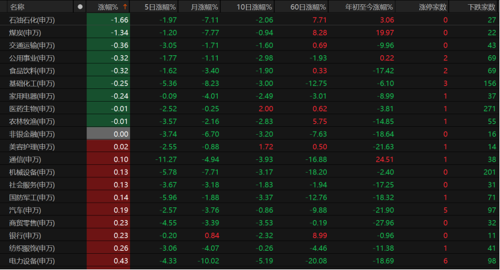Sort by the 5日涨幅% column header

coord(160,7)
